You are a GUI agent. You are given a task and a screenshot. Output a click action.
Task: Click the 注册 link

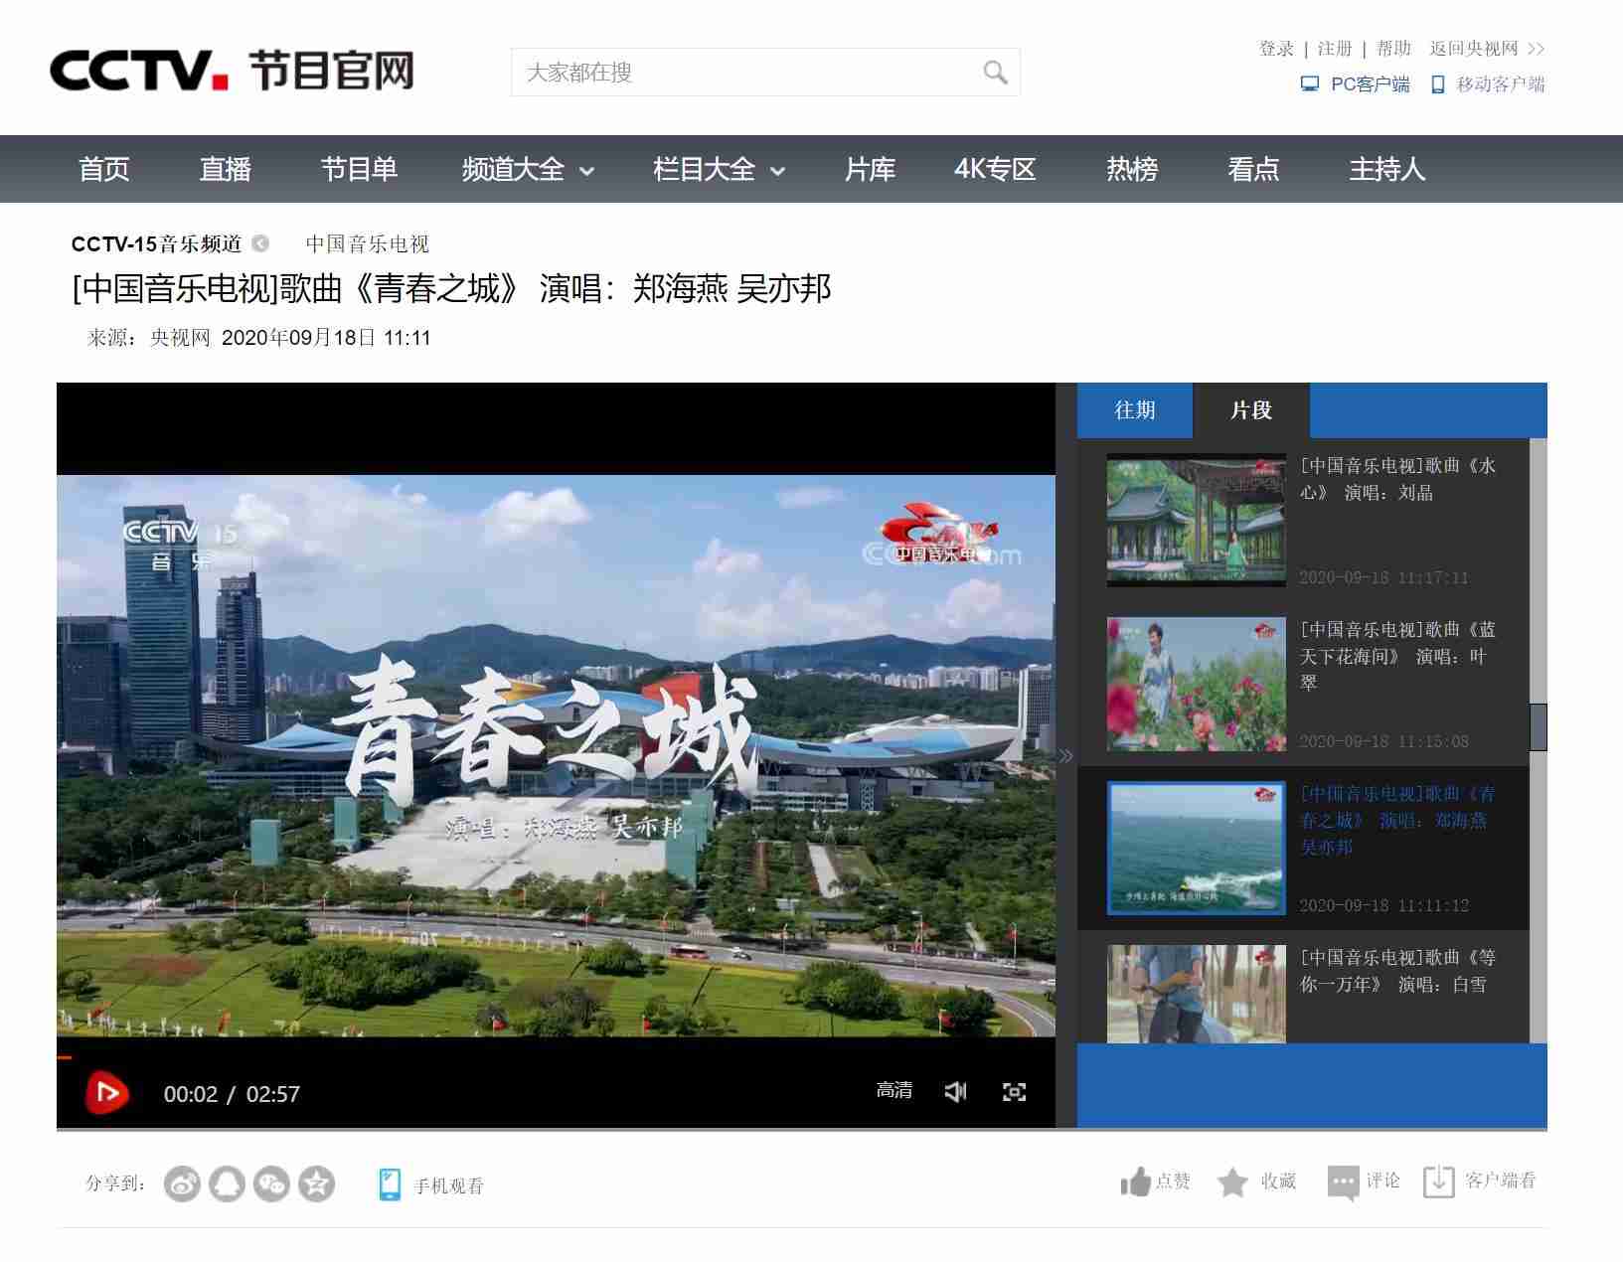coord(1335,49)
